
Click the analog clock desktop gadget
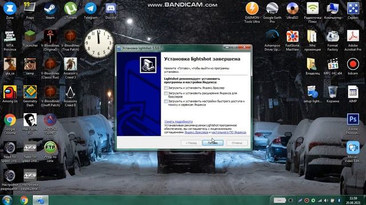click(98, 43)
